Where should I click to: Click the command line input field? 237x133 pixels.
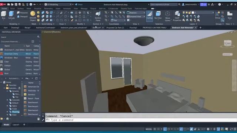pos(141,120)
